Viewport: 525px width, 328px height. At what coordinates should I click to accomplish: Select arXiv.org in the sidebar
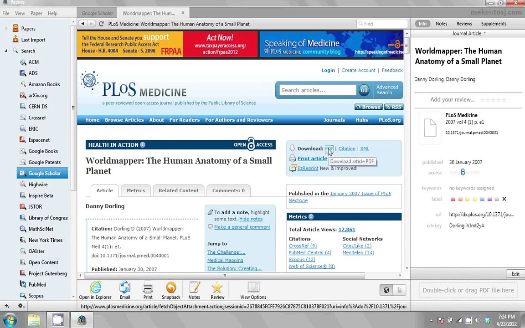[37, 95]
